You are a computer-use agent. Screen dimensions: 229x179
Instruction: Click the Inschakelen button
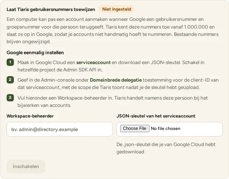pyautogui.click(x=26, y=167)
